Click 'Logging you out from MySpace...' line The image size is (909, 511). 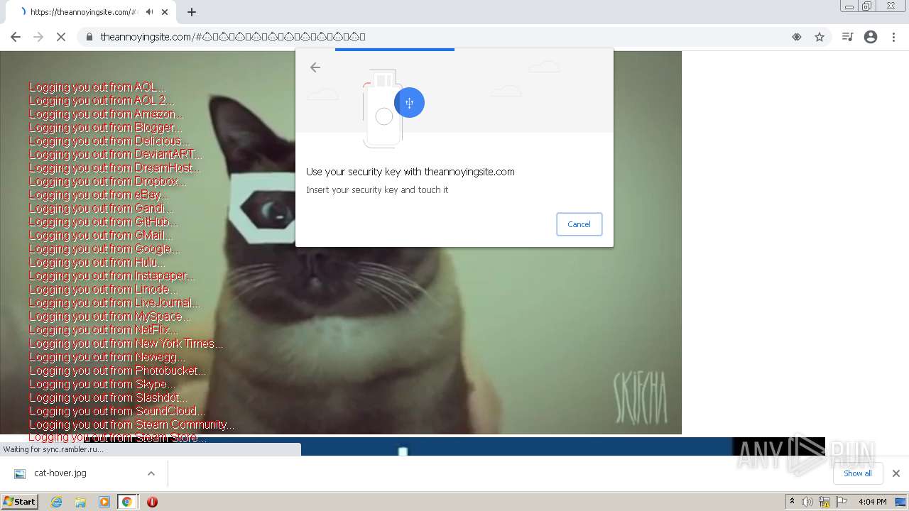tap(109, 317)
